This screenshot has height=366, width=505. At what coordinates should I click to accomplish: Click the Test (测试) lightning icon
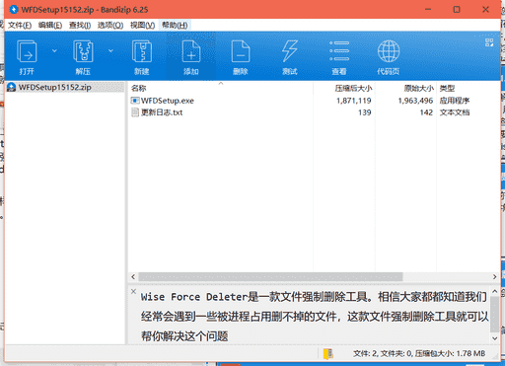click(290, 51)
